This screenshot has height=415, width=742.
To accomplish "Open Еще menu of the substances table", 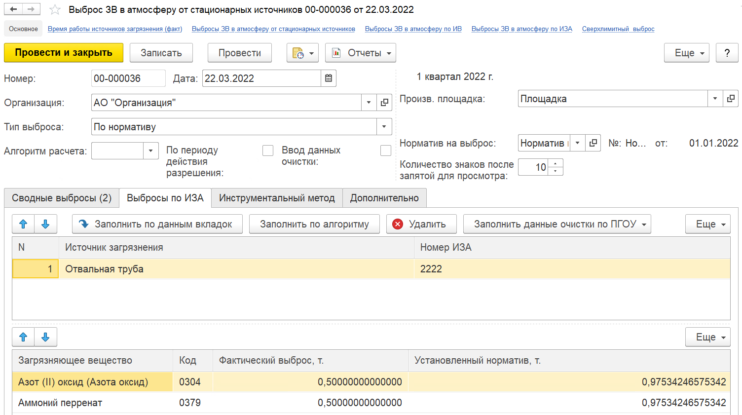I will [x=707, y=337].
